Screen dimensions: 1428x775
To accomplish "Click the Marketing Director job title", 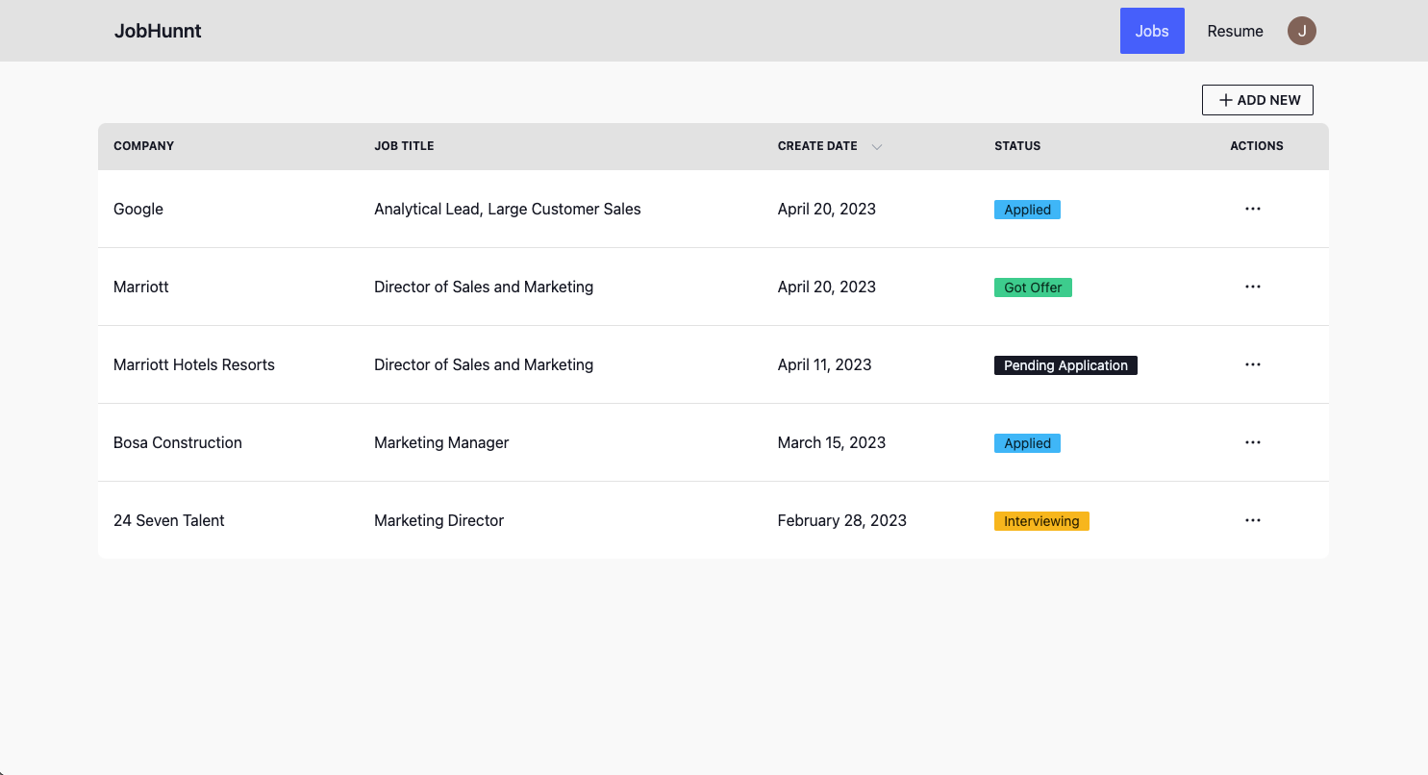I will pyautogui.click(x=438, y=520).
